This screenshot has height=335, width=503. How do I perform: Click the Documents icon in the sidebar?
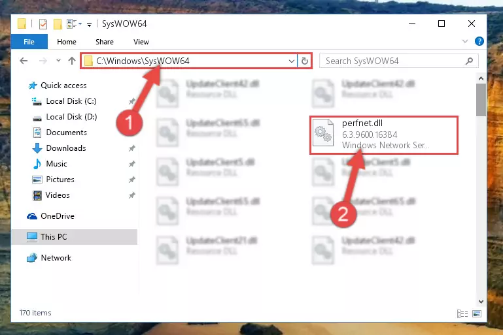coord(37,133)
